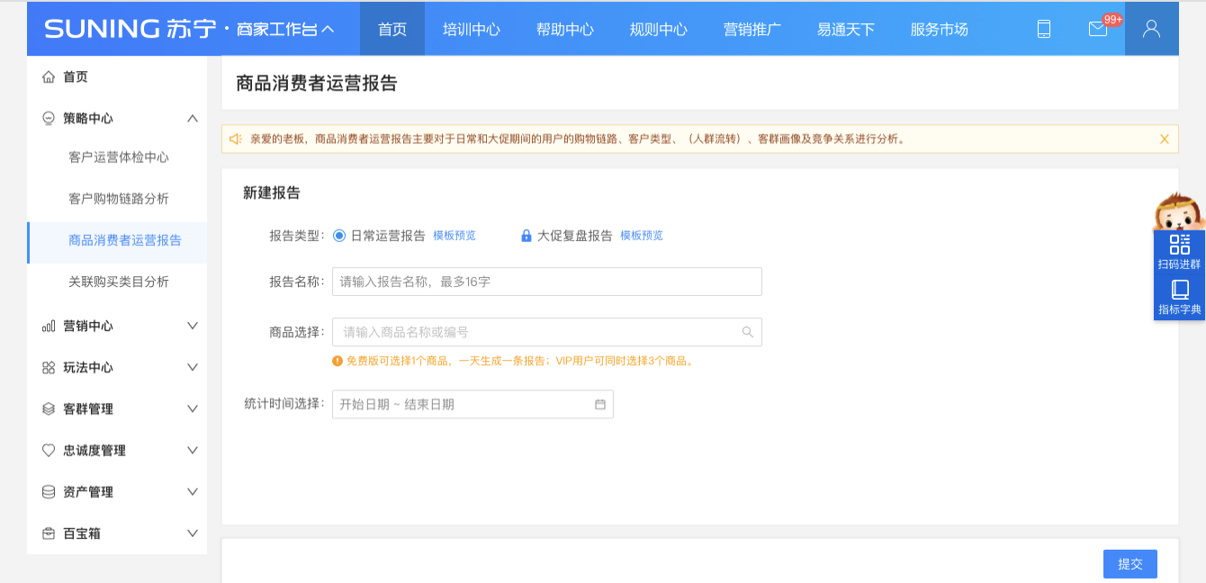
Task: Open the mobile phone icon in header
Action: [x=1044, y=29]
